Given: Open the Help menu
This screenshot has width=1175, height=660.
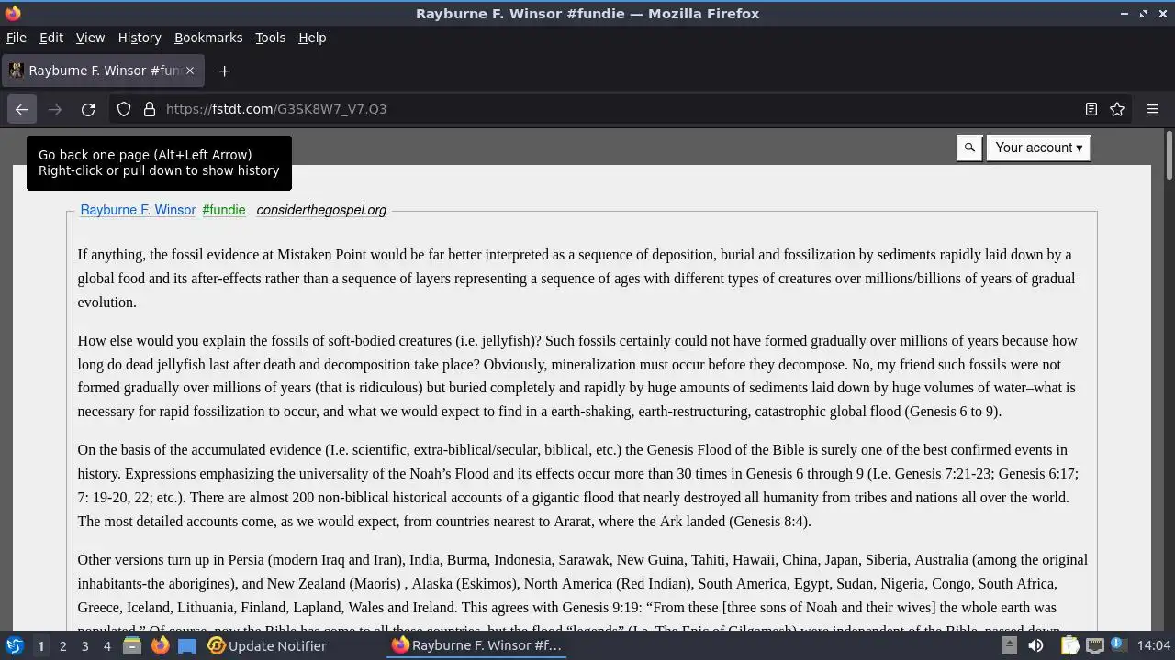Looking at the screenshot, I should (312, 38).
